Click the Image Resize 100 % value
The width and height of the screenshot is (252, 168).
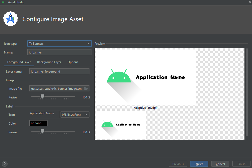(86, 97)
